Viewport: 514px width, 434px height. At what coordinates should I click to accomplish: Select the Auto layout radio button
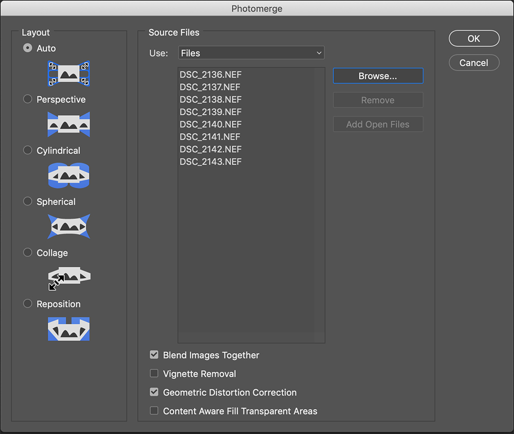(28, 48)
